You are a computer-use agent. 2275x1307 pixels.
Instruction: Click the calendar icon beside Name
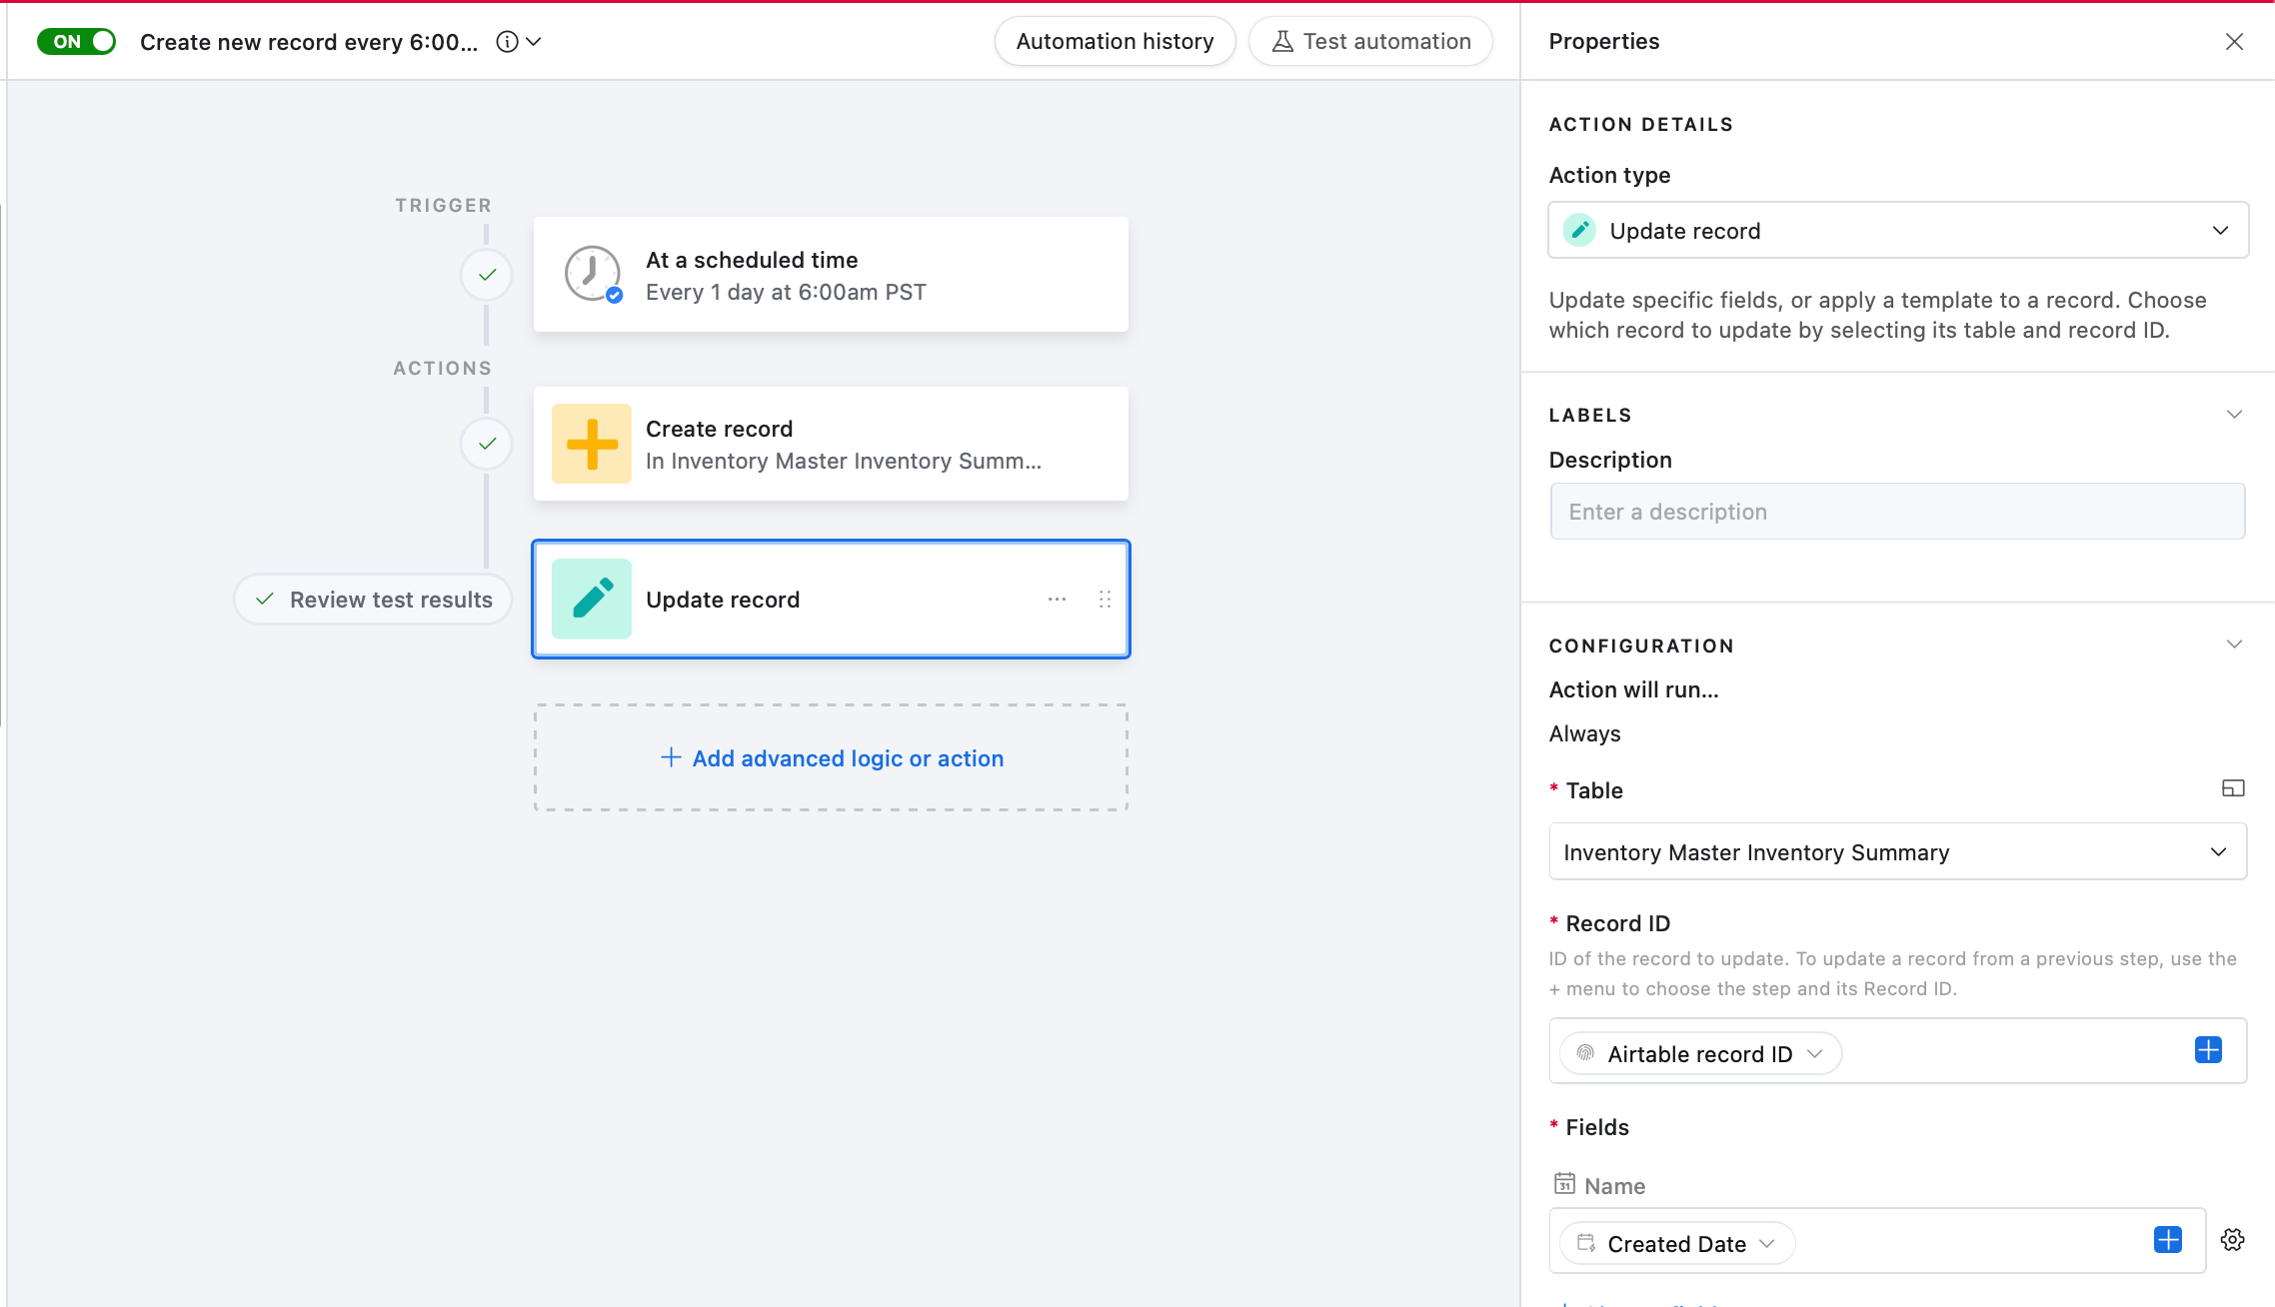click(1564, 1184)
